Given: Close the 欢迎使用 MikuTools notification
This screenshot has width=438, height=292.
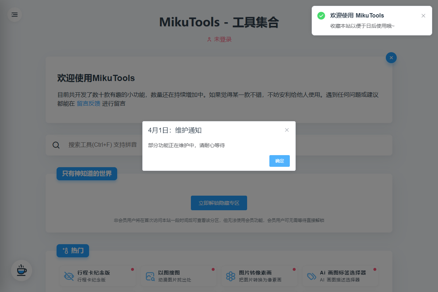Looking at the screenshot, I should pyautogui.click(x=423, y=16).
